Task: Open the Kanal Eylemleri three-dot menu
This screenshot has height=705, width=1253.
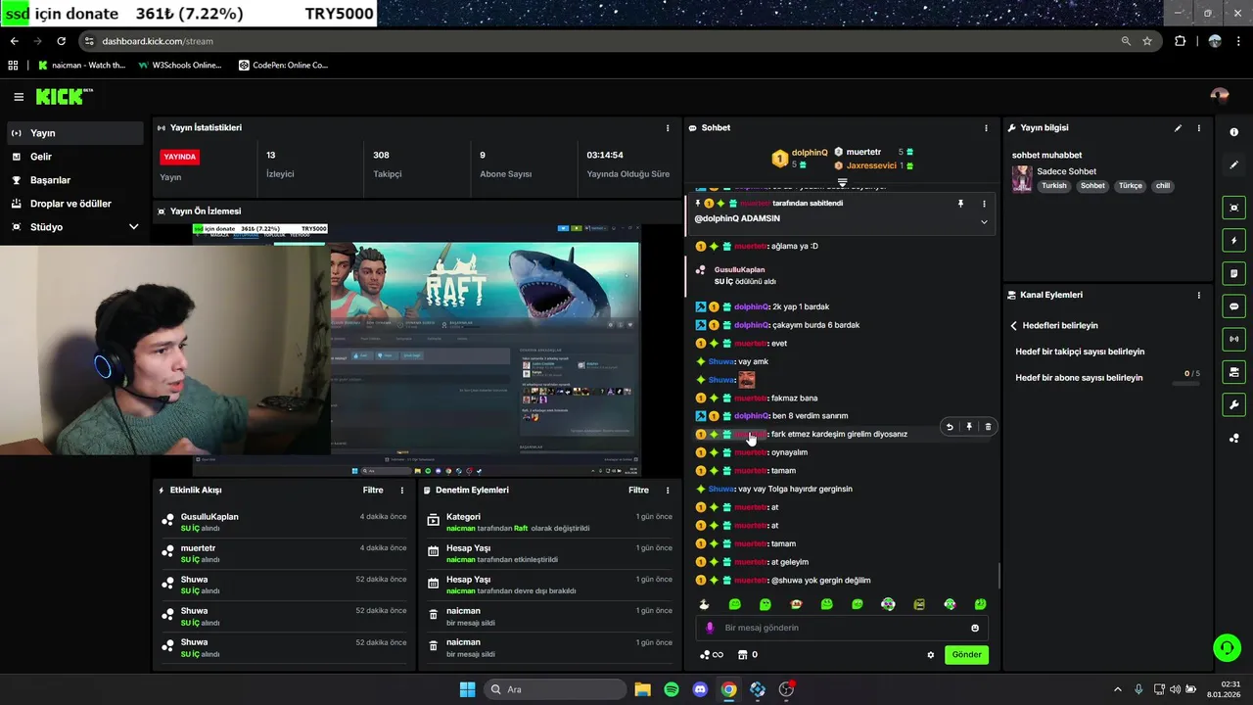Action: (x=1198, y=295)
